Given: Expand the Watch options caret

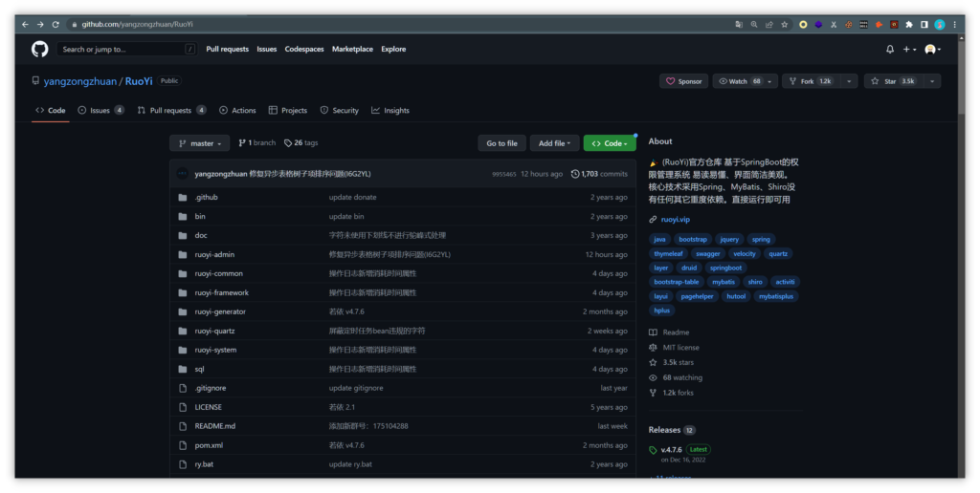Looking at the screenshot, I should pyautogui.click(x=771, y=81).
